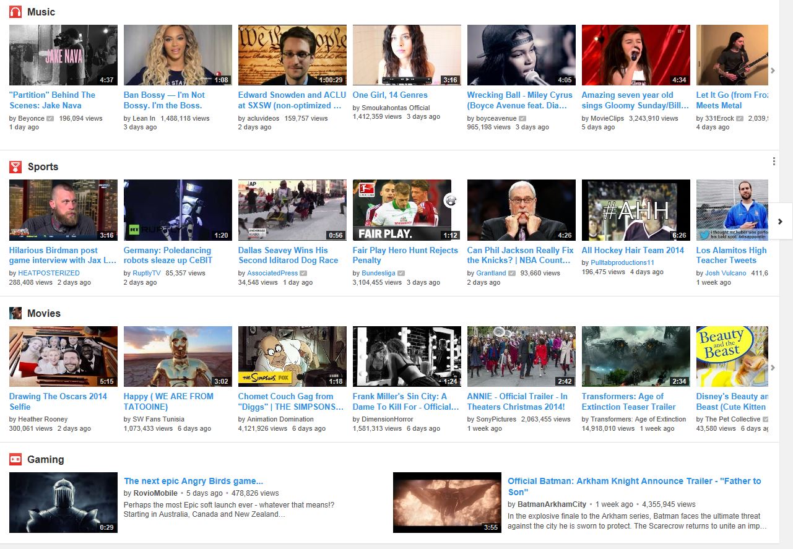The width and height of the screenshot is (793, 549).
Task: Click C-3PO Tatooine video thumbnail
Action: pyautogui.click(x=178, y=357)
